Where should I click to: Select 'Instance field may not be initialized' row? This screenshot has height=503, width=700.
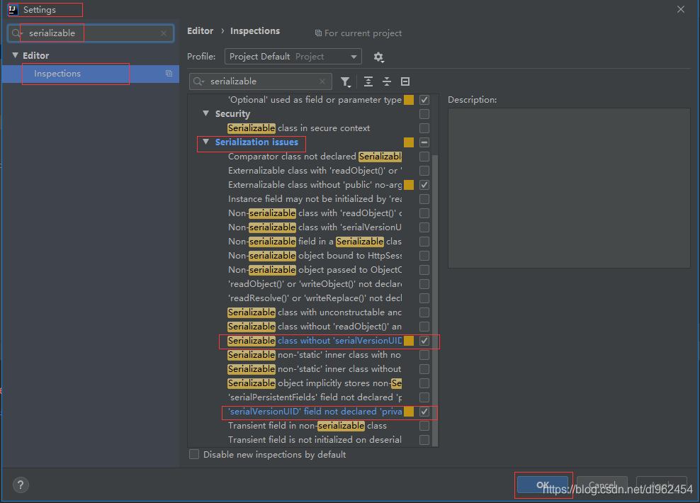tap(315, 199)
